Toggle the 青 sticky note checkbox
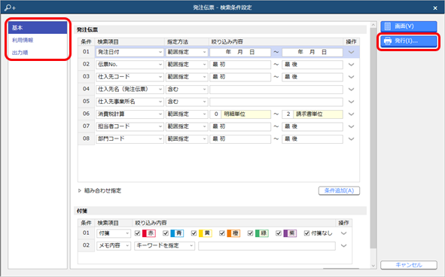The height and width of the screenshot is (277, 445). [x=166, y=233]
